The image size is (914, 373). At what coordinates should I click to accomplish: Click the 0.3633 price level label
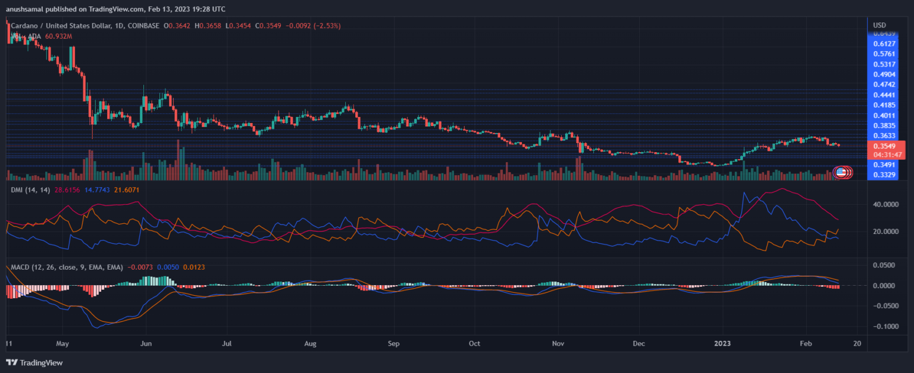[884, 135]
